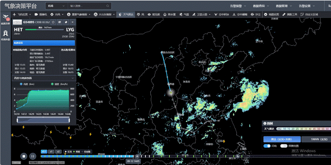Screen dimensions: 331x165
Task: Toggle the 闪电 lightning switch in legend
Action: [x=267, y=146]
